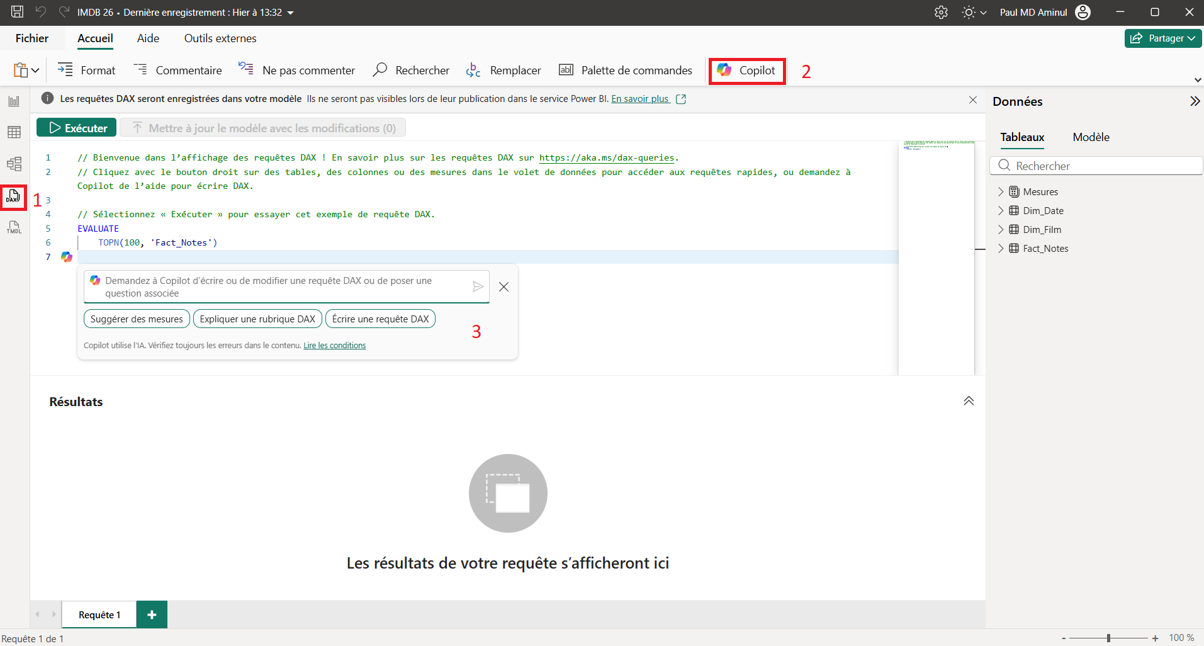This screenshot has width=1204, height=646.
Task: Open the Report view in left sidebar
Action: coord(14,101)
